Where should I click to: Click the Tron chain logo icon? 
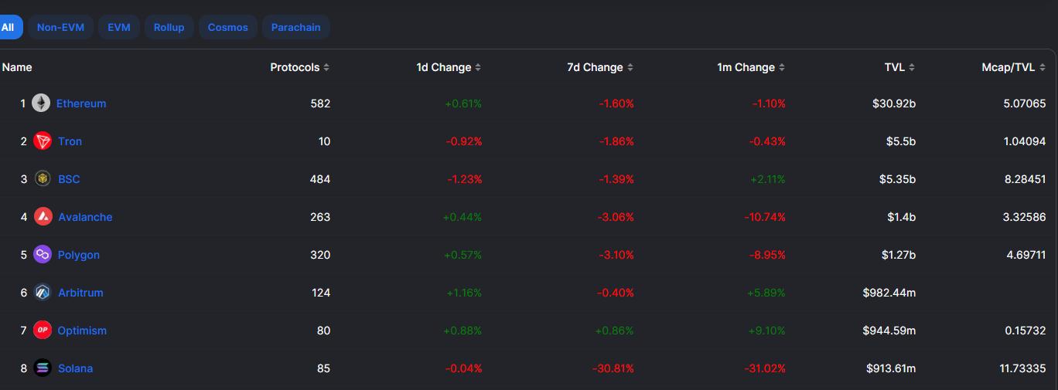[x=43, y=141]
